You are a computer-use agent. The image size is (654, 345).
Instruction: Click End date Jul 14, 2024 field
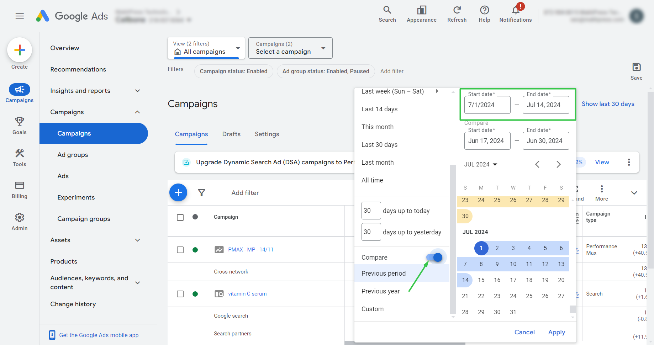click(x=546, y=105)
